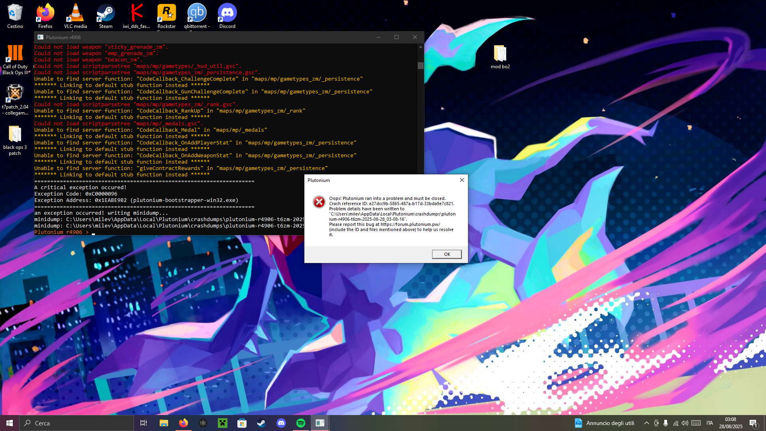Viewport: 766px width, 431px height.
Task: Select the black ops 3 patch folder
Action: pos(15,140)
